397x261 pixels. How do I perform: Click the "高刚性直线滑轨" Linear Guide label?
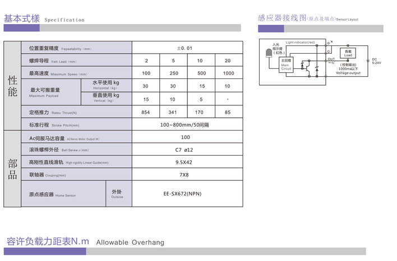pyautogui.click(x=68, y=162)
